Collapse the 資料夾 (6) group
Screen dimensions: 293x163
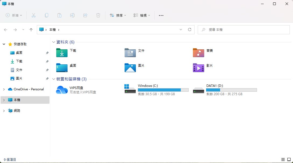click(x=54, y=42)
